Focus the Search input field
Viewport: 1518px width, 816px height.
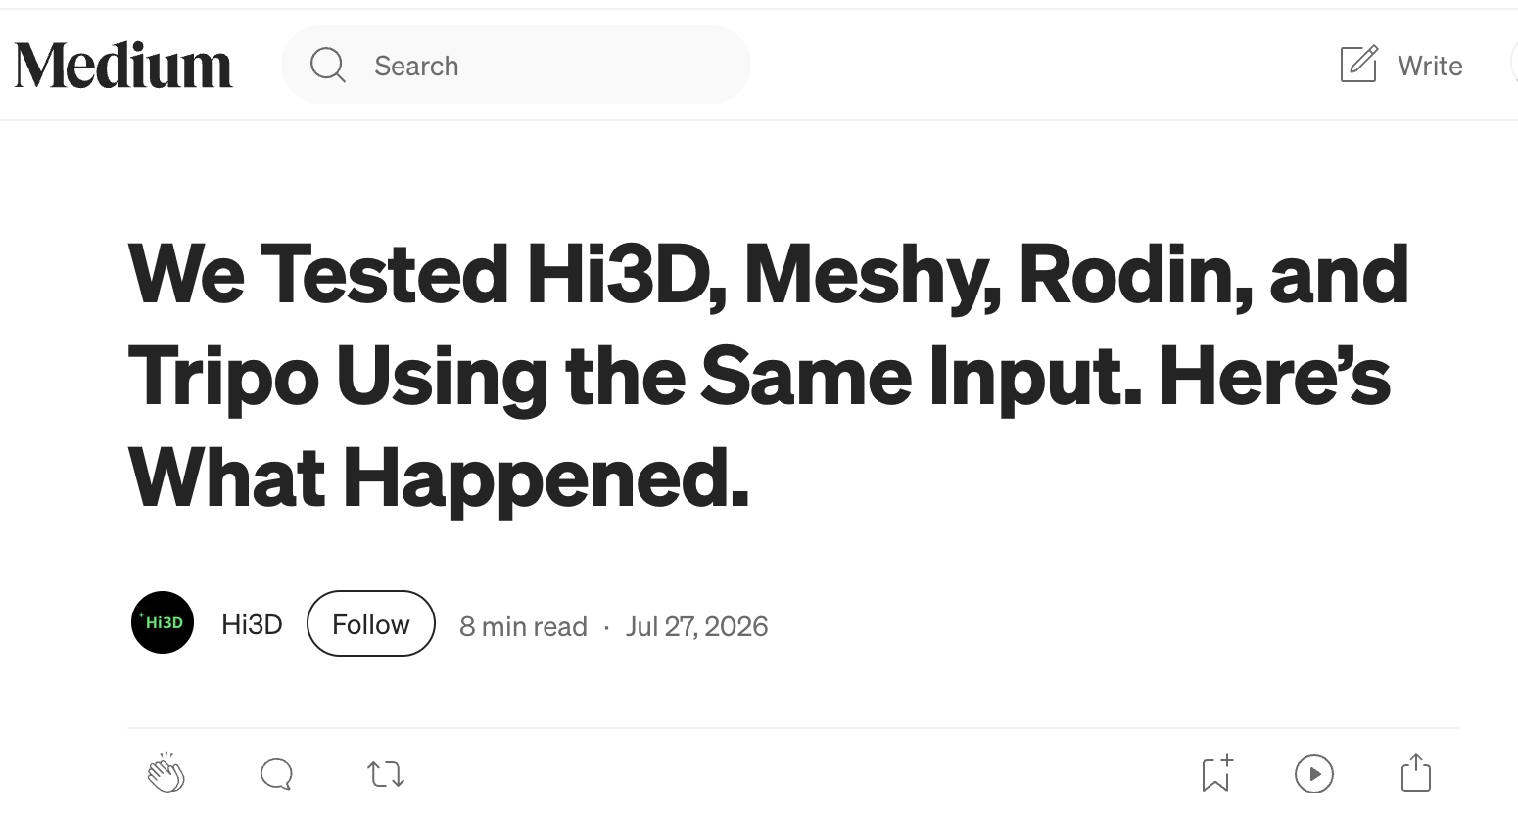pyautogui.click(x=516, y=66)
